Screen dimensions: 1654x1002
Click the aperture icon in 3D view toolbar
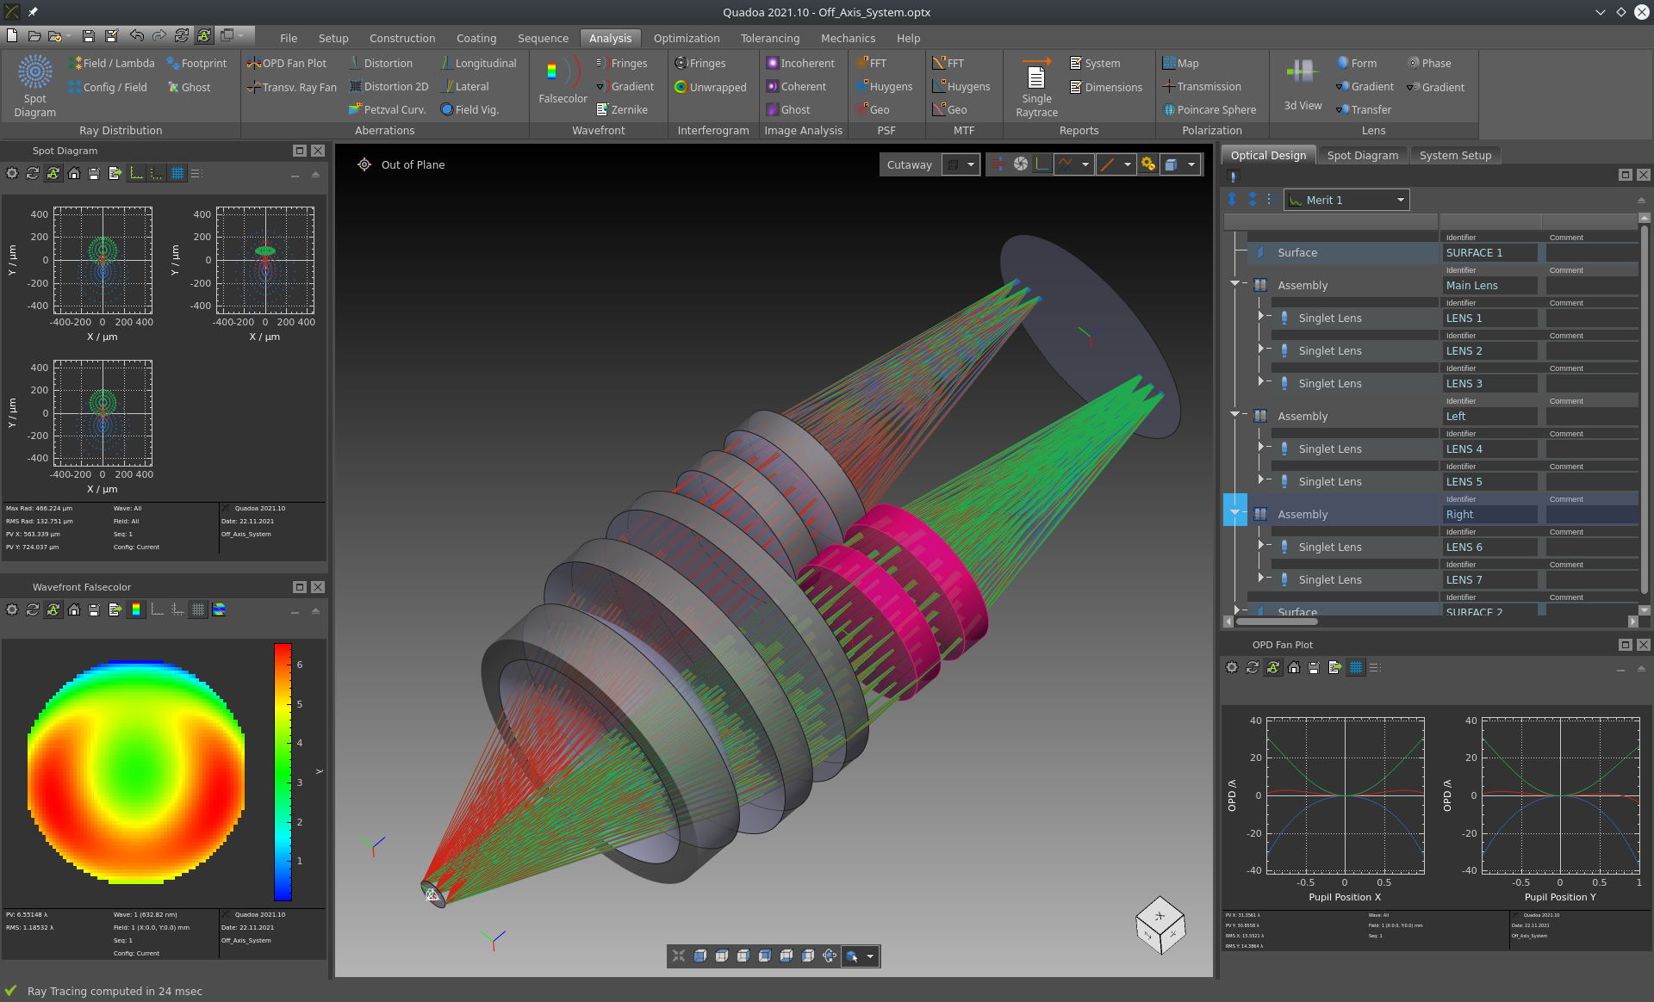coord(1020,164)
